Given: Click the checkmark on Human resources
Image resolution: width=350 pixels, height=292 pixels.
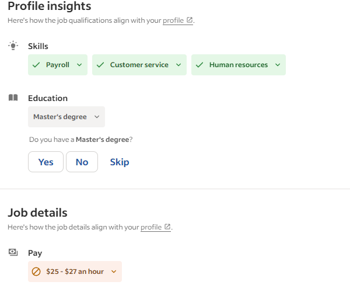Looking at the screenshot, I should point(199,65).
